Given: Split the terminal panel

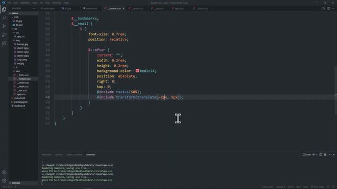Looking at the screenshot, I should [x=321, y=154].
